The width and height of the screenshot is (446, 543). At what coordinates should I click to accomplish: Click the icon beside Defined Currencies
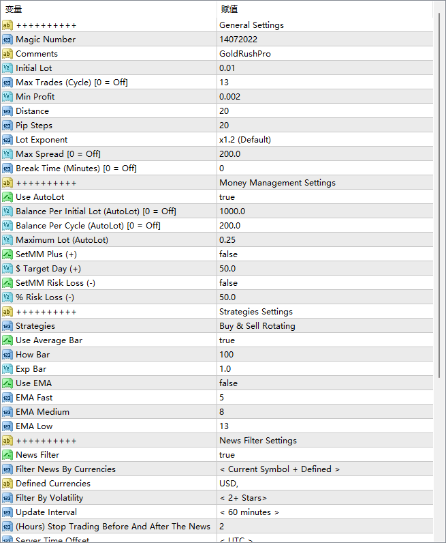click(7, 484)
